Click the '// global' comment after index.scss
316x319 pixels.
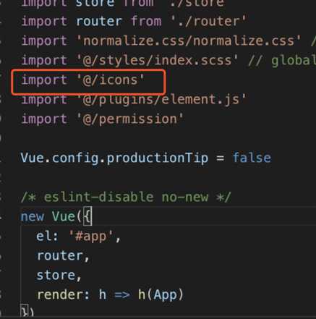(282, 61)
